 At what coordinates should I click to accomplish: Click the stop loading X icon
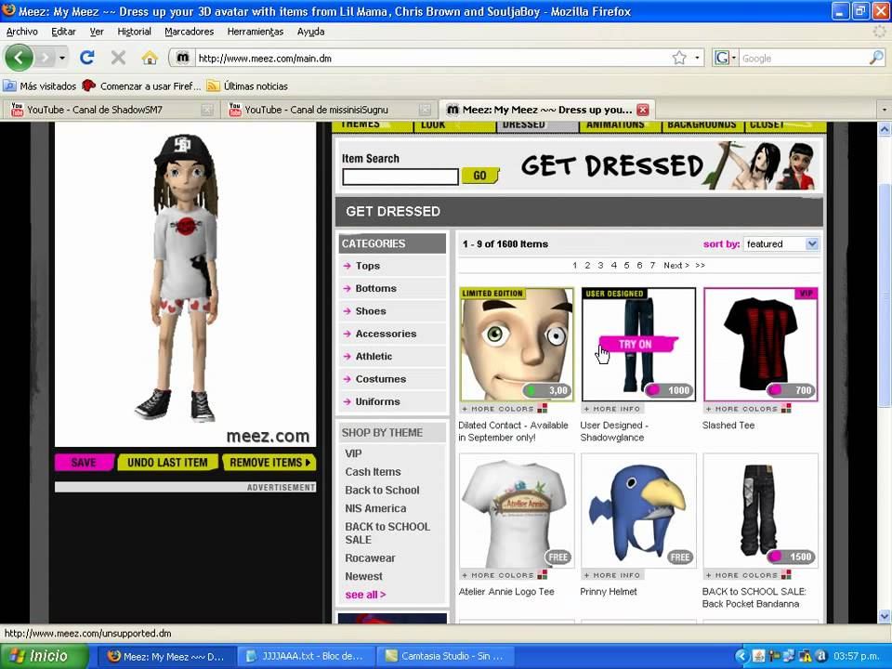click(x=118, y=58)
